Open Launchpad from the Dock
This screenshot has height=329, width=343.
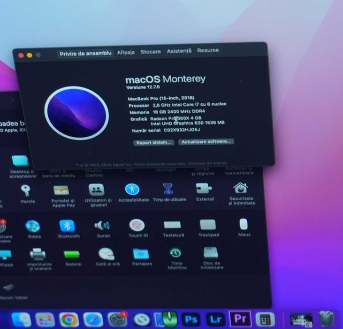point(45,320)
